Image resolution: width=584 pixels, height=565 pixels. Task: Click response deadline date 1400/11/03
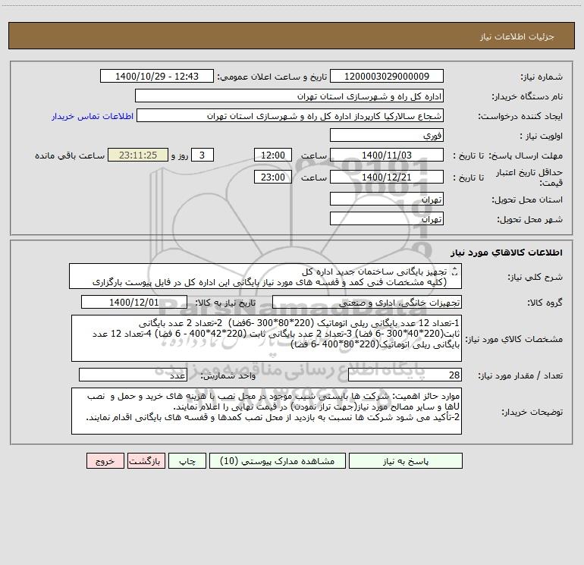(x=387, y=155)
